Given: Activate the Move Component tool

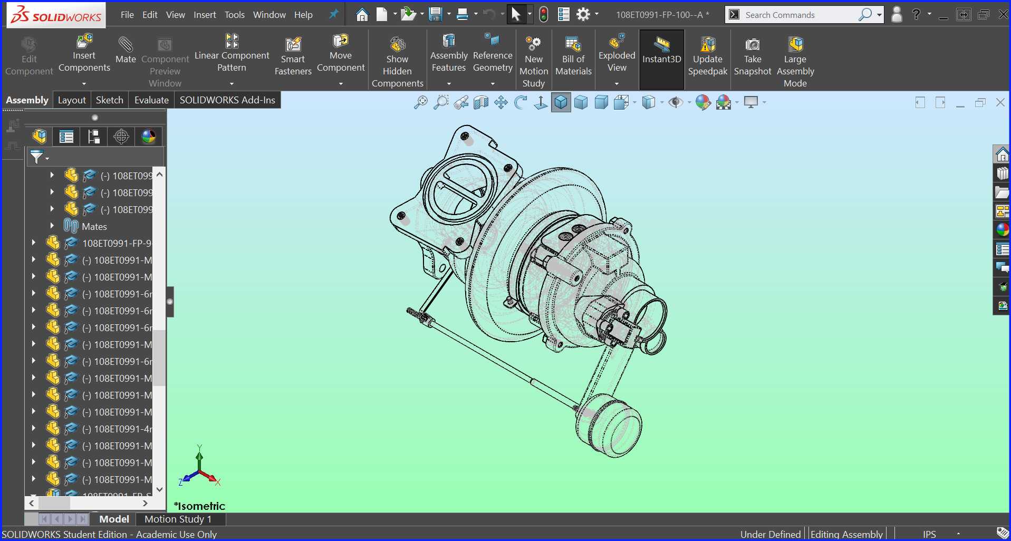Looking at the screenshot, I should coord(341,54).
